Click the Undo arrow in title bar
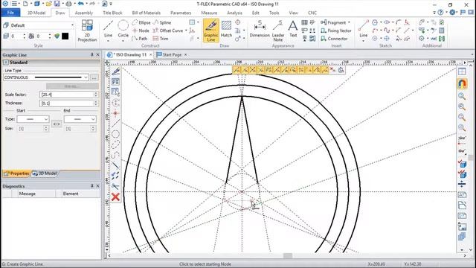This screenshot has width=476, height=268. pyautogui.click(x=80, y=4)
